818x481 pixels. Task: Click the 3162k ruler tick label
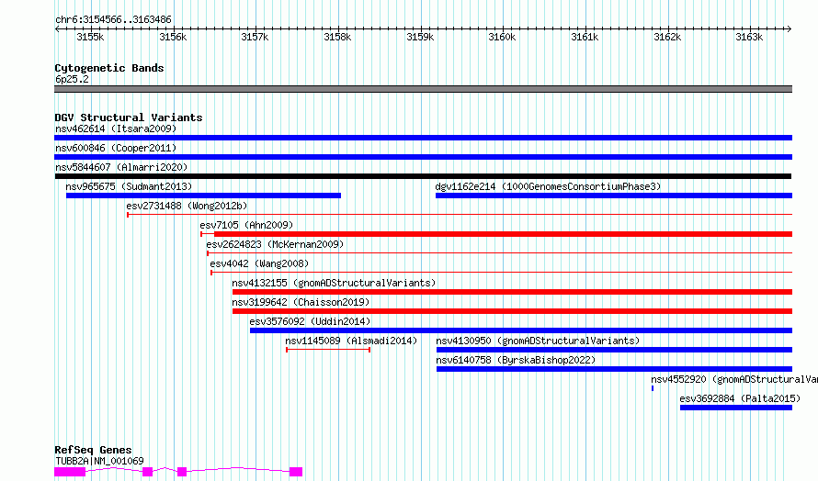click(x=667, y=37)
